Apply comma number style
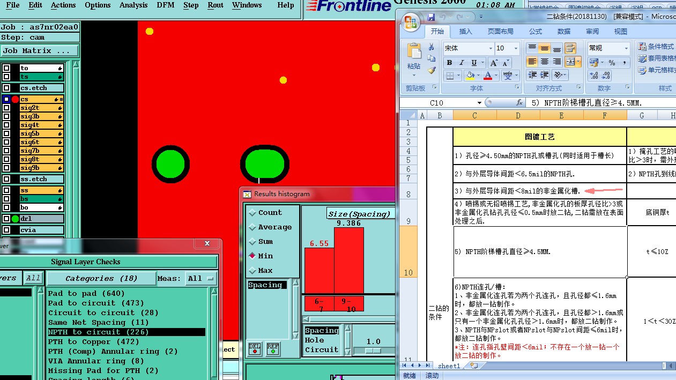 (625, 63)
